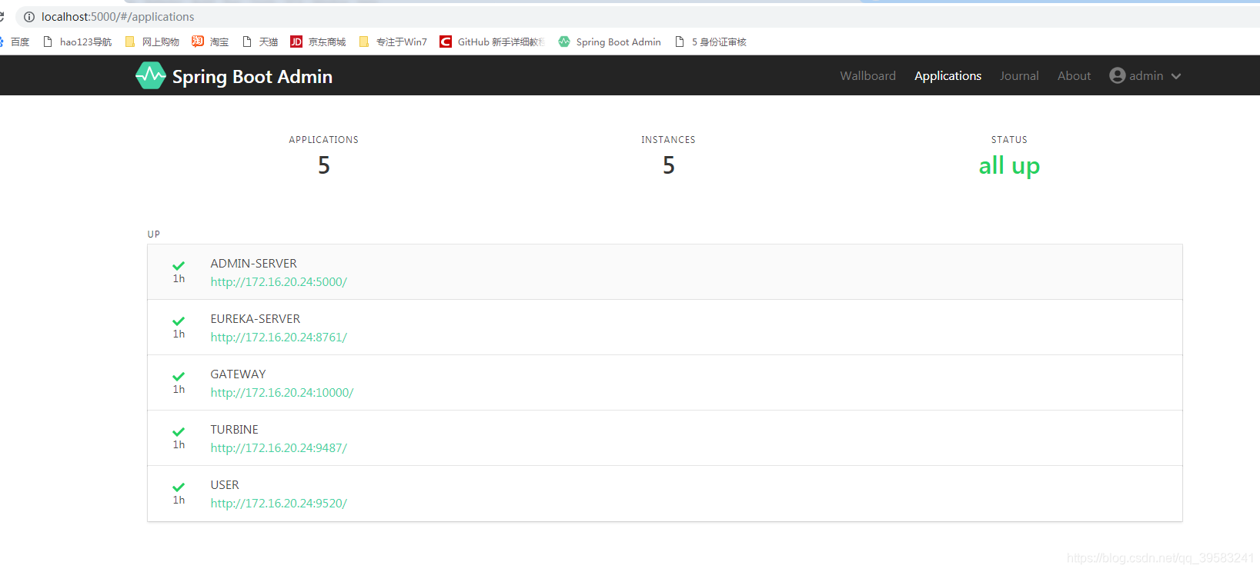1260x572 pixels.
Task: Select the GATEWAY application name
Action: click(238, 374)
